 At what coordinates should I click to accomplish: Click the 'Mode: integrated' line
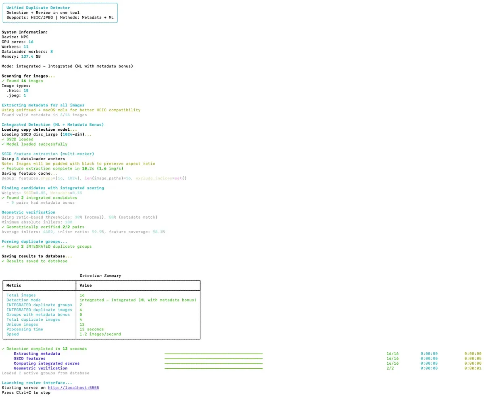click(x=67, y=66)
